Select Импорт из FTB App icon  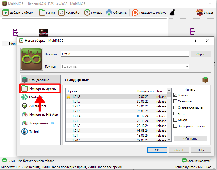coord(25,115)
